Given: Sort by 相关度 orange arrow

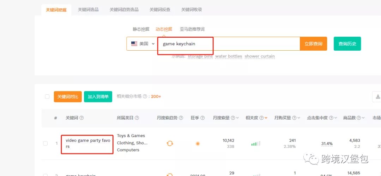Looking at the screenshot, I should coord(266,118).
